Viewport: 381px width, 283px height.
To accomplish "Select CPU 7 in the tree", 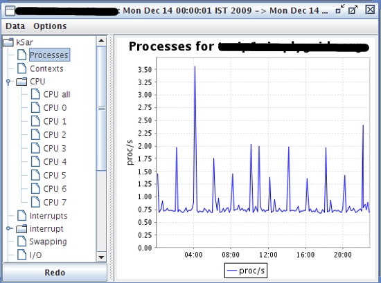I will 55,202.
